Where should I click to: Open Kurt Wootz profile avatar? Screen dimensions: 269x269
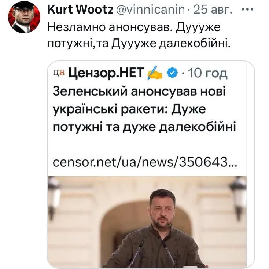[x=24, y=17]
